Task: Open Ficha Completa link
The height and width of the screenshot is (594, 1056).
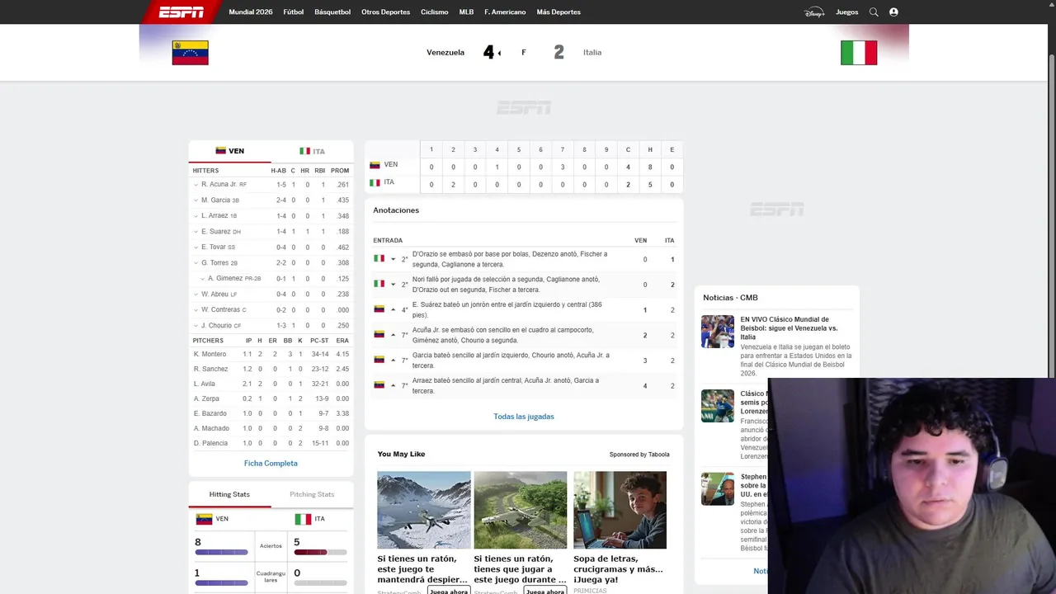Action: pos(271,464)
